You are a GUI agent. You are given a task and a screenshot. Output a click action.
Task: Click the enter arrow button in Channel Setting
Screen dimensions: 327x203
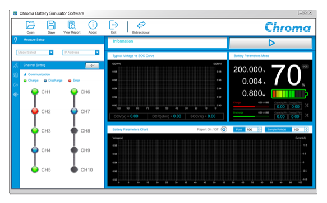click(x=92, y=65)
